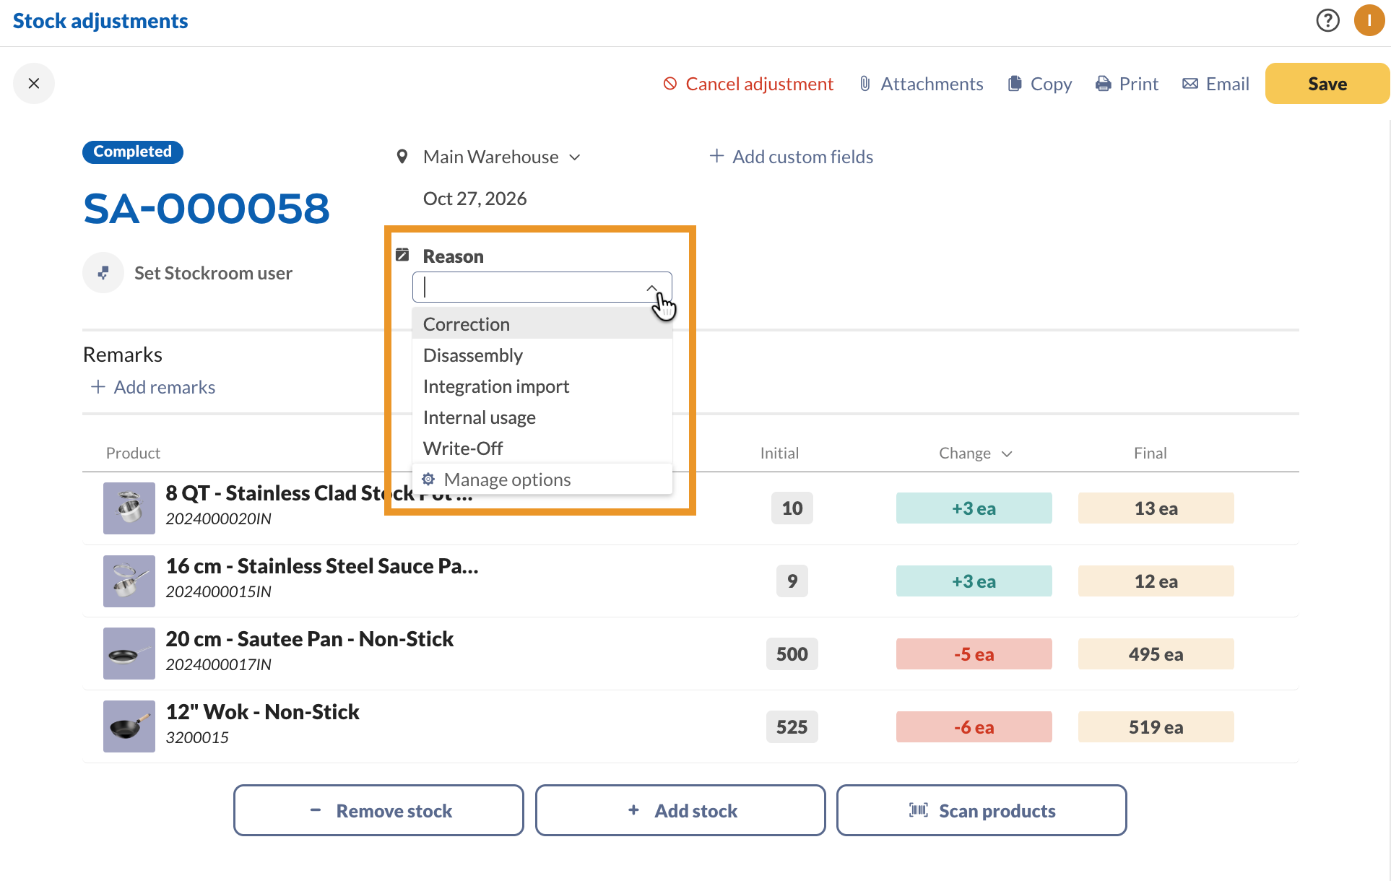Open the help question mark icon
The image size is (1391, 881).
click(x=1327, y=20)
